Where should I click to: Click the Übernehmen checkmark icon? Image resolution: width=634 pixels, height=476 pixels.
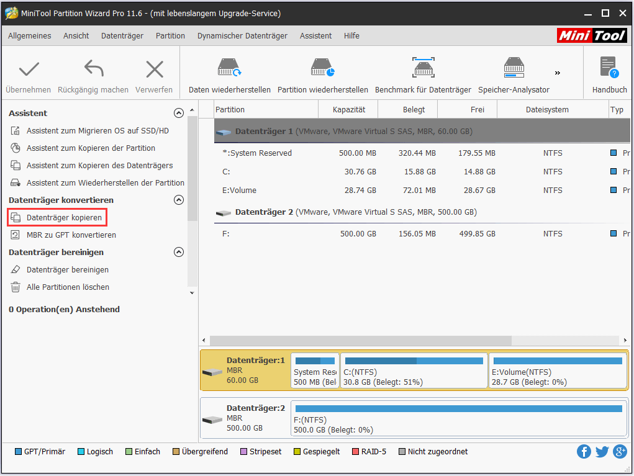click(28, 68)
